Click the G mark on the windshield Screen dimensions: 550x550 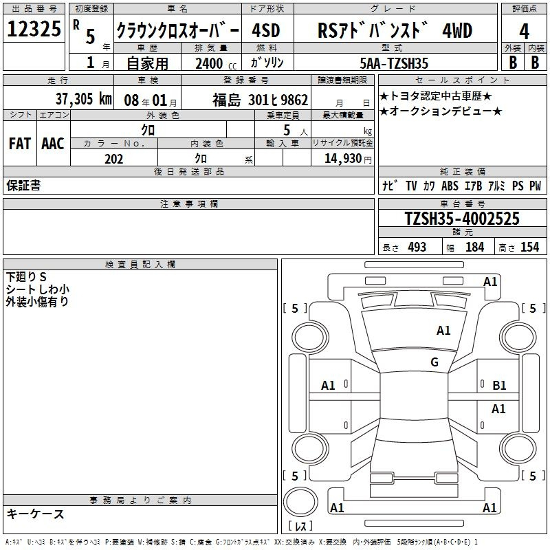pyautogui.click(x=434, y=362)
